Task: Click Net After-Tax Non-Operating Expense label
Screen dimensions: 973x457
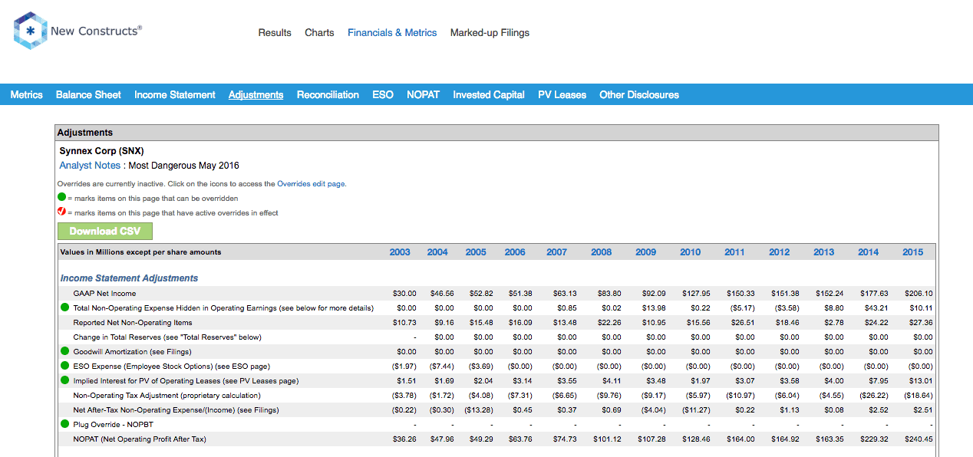Action: (176, 410)
